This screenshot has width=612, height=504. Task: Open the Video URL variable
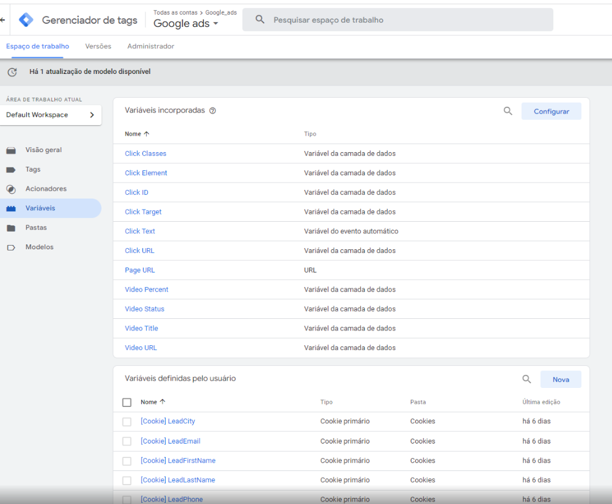tap(141, 348)
